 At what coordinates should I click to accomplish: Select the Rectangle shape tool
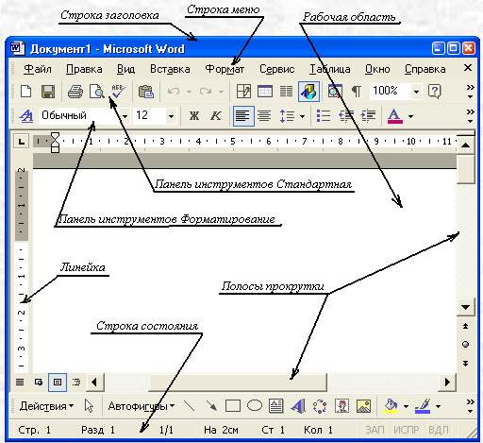(x=233, y=406)
